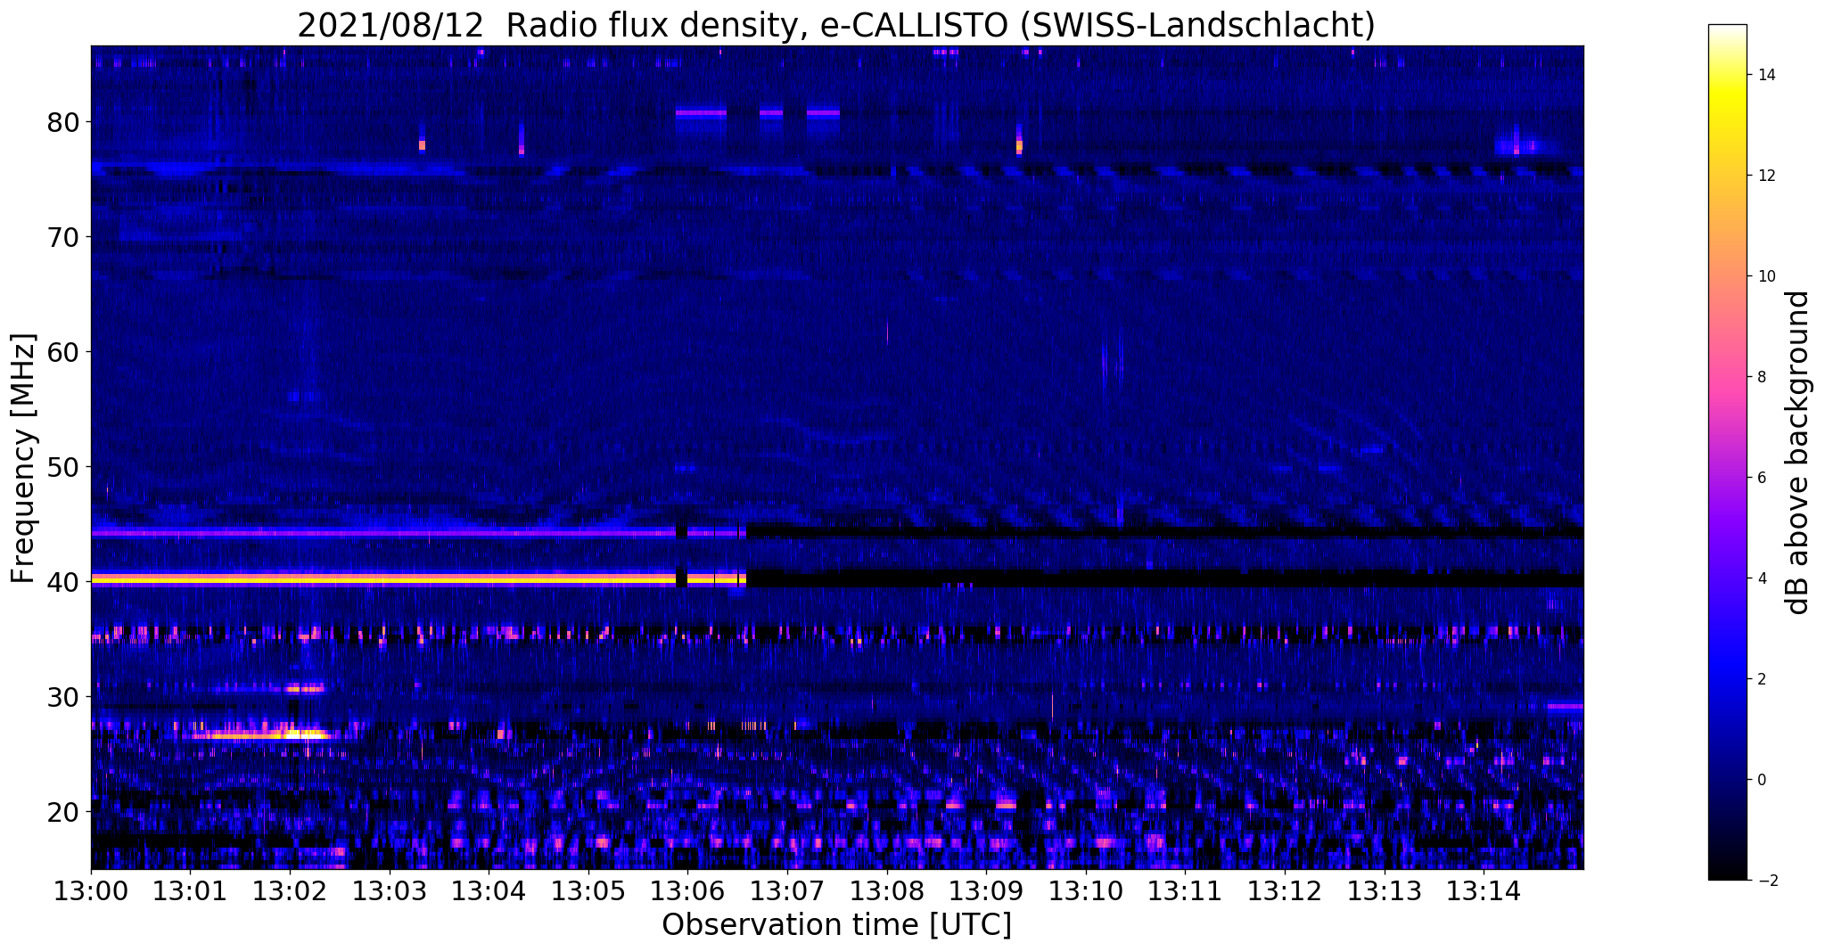This screenshot has height=951, width=1825.
Task: Click the 13:14 time tick label
Action: 1484,891
